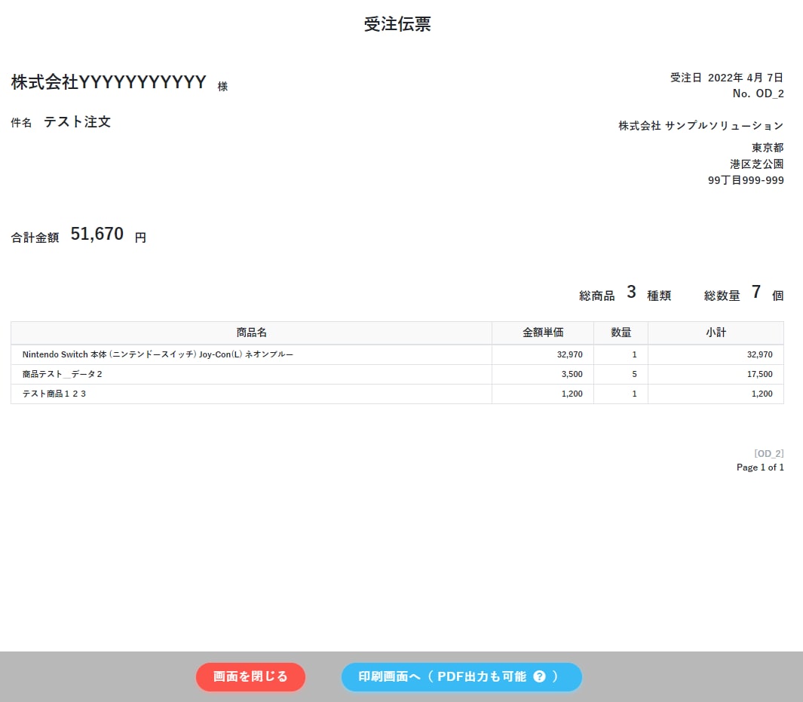The width and height of the screenshot is (803, 702).
Task: Click Nintendo Switch 本体 product row name
Action: point(158,354)
